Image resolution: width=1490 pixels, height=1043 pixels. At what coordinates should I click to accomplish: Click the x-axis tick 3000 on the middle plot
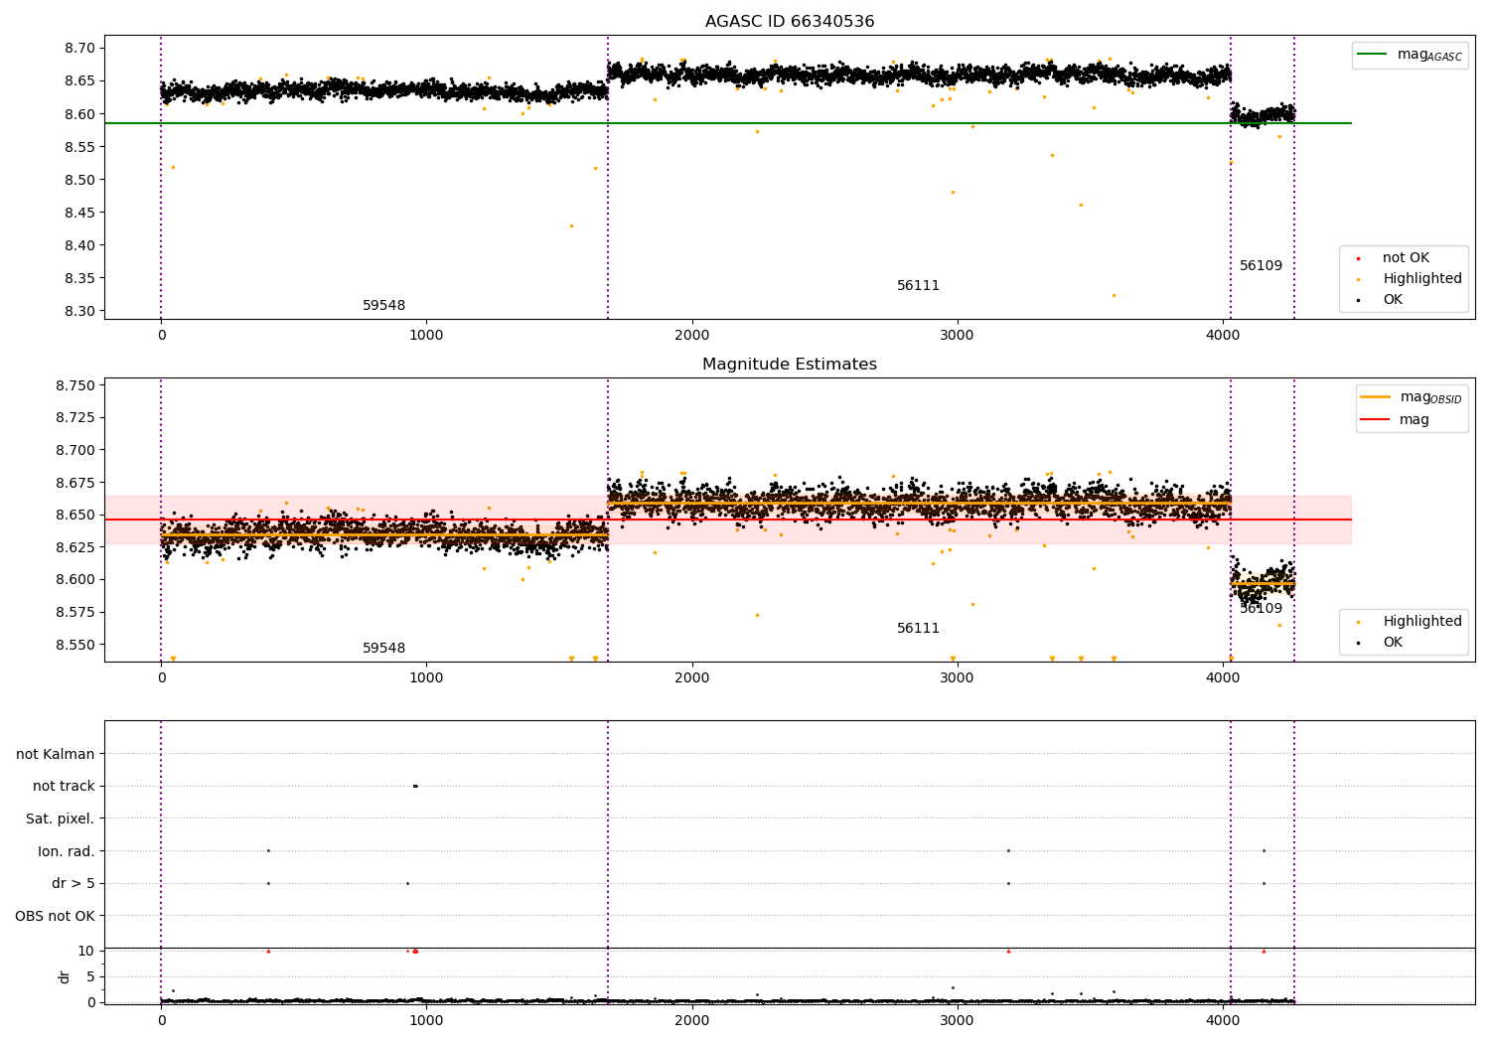coord(958,677)
